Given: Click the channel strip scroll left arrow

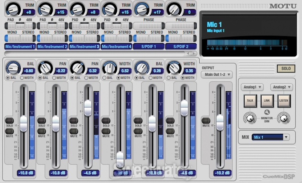Looking at the screenshot, I should pyautogui.click(x=188, y=53).
